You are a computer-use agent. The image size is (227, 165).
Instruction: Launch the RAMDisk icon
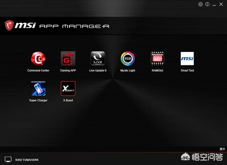(x=157, y=58)
